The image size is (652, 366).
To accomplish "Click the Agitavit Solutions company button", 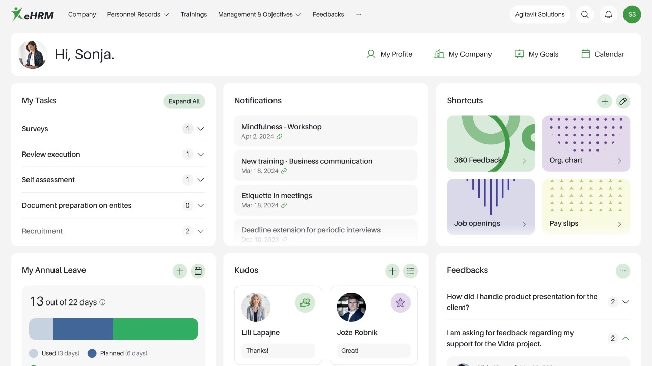I will (x=540, y=14).
